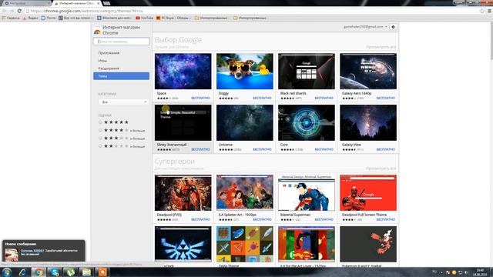
Task: Select the Интернет-магазин Chrome tab
Action: click(76, 3)
